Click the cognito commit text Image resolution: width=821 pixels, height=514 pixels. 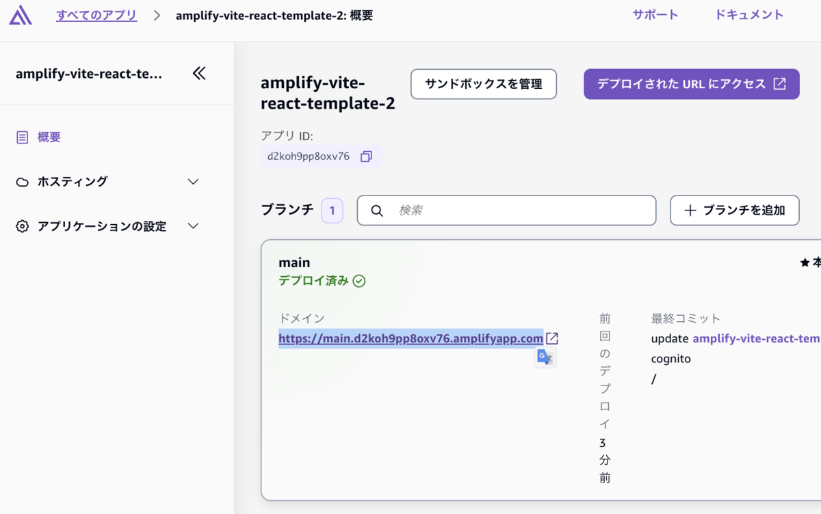671,359
